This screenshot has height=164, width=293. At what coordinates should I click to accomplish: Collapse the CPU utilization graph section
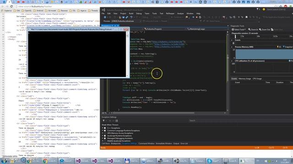pyautogui.click(x=232, y=61)
